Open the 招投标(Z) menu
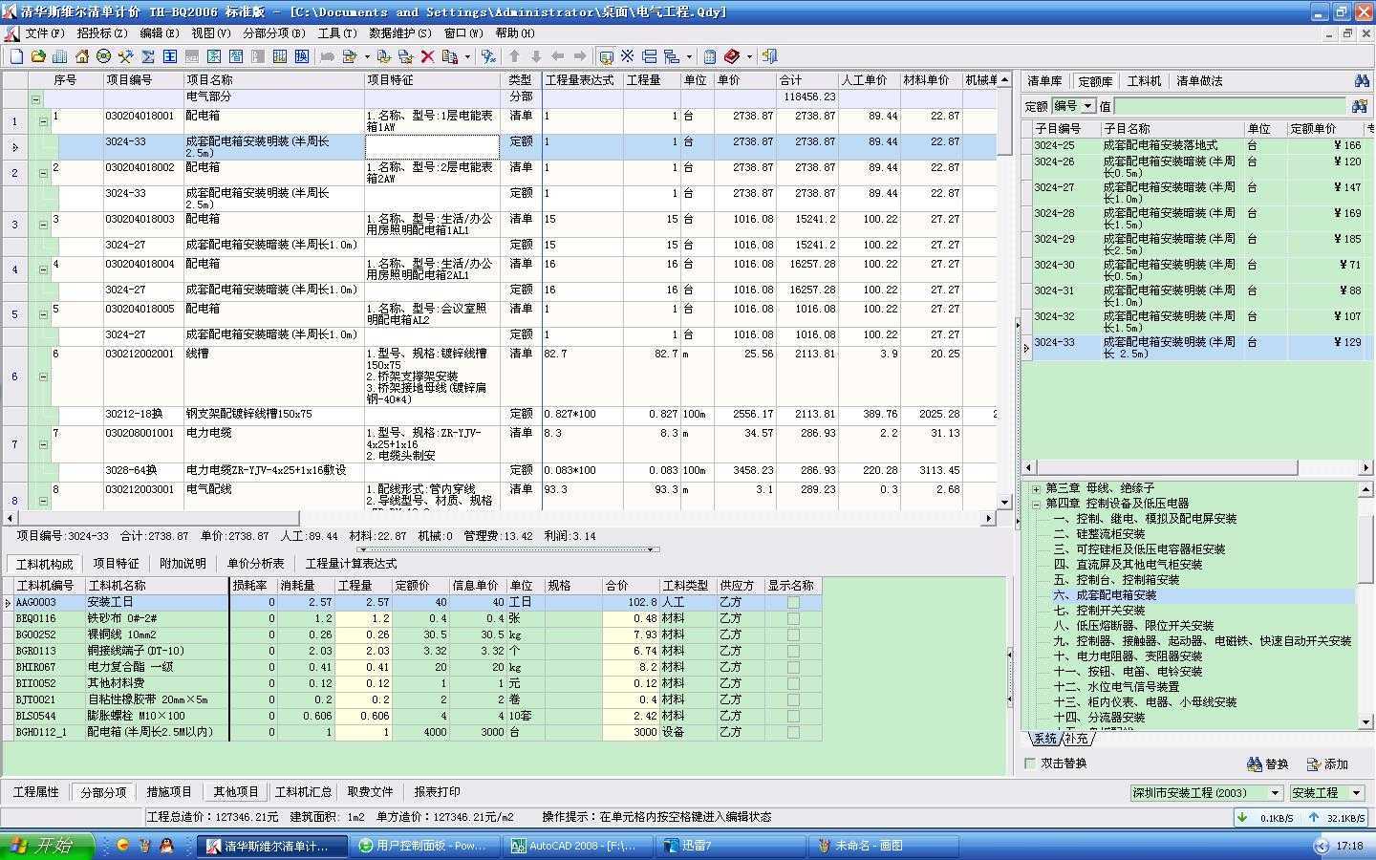Image resolution: width=1376 pixels, height=860 pixels. (102, 32)
